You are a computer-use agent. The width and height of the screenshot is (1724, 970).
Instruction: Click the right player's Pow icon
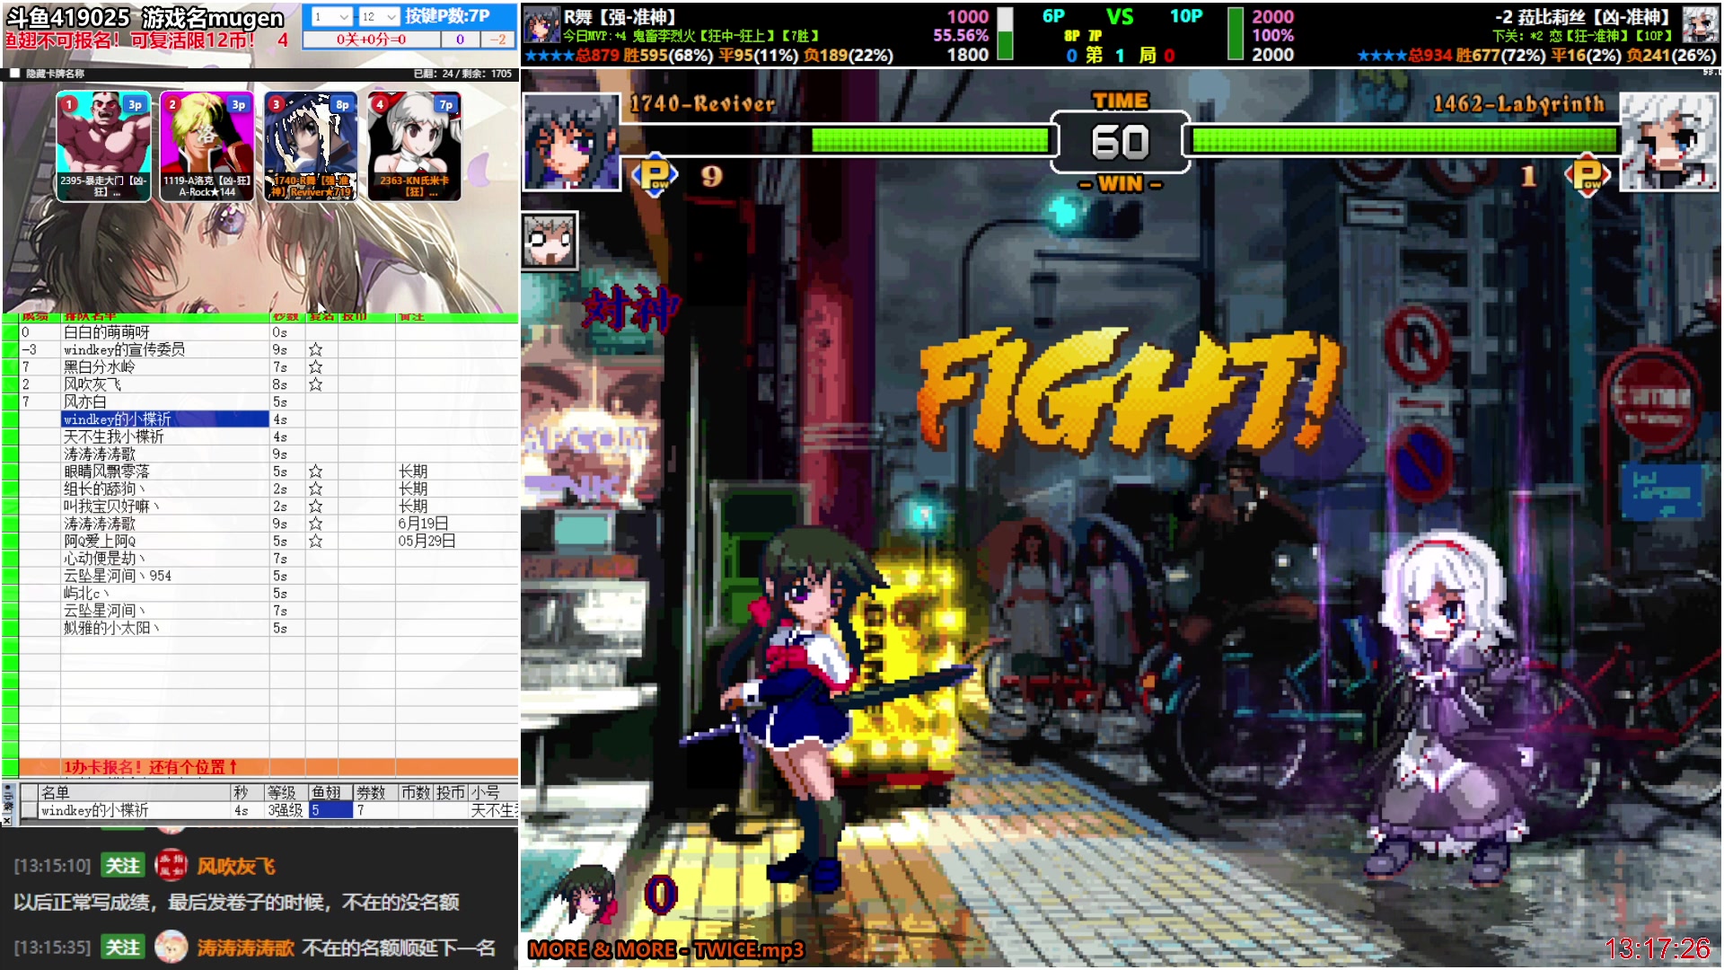1588,174
